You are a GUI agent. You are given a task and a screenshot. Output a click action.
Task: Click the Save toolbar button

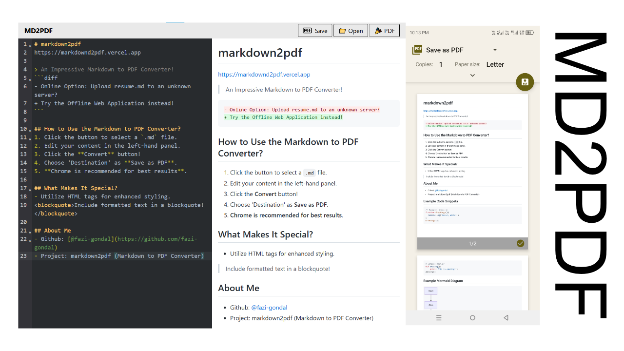tap(315, 31)
